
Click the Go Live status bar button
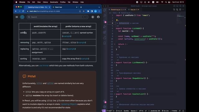(165, 111)
